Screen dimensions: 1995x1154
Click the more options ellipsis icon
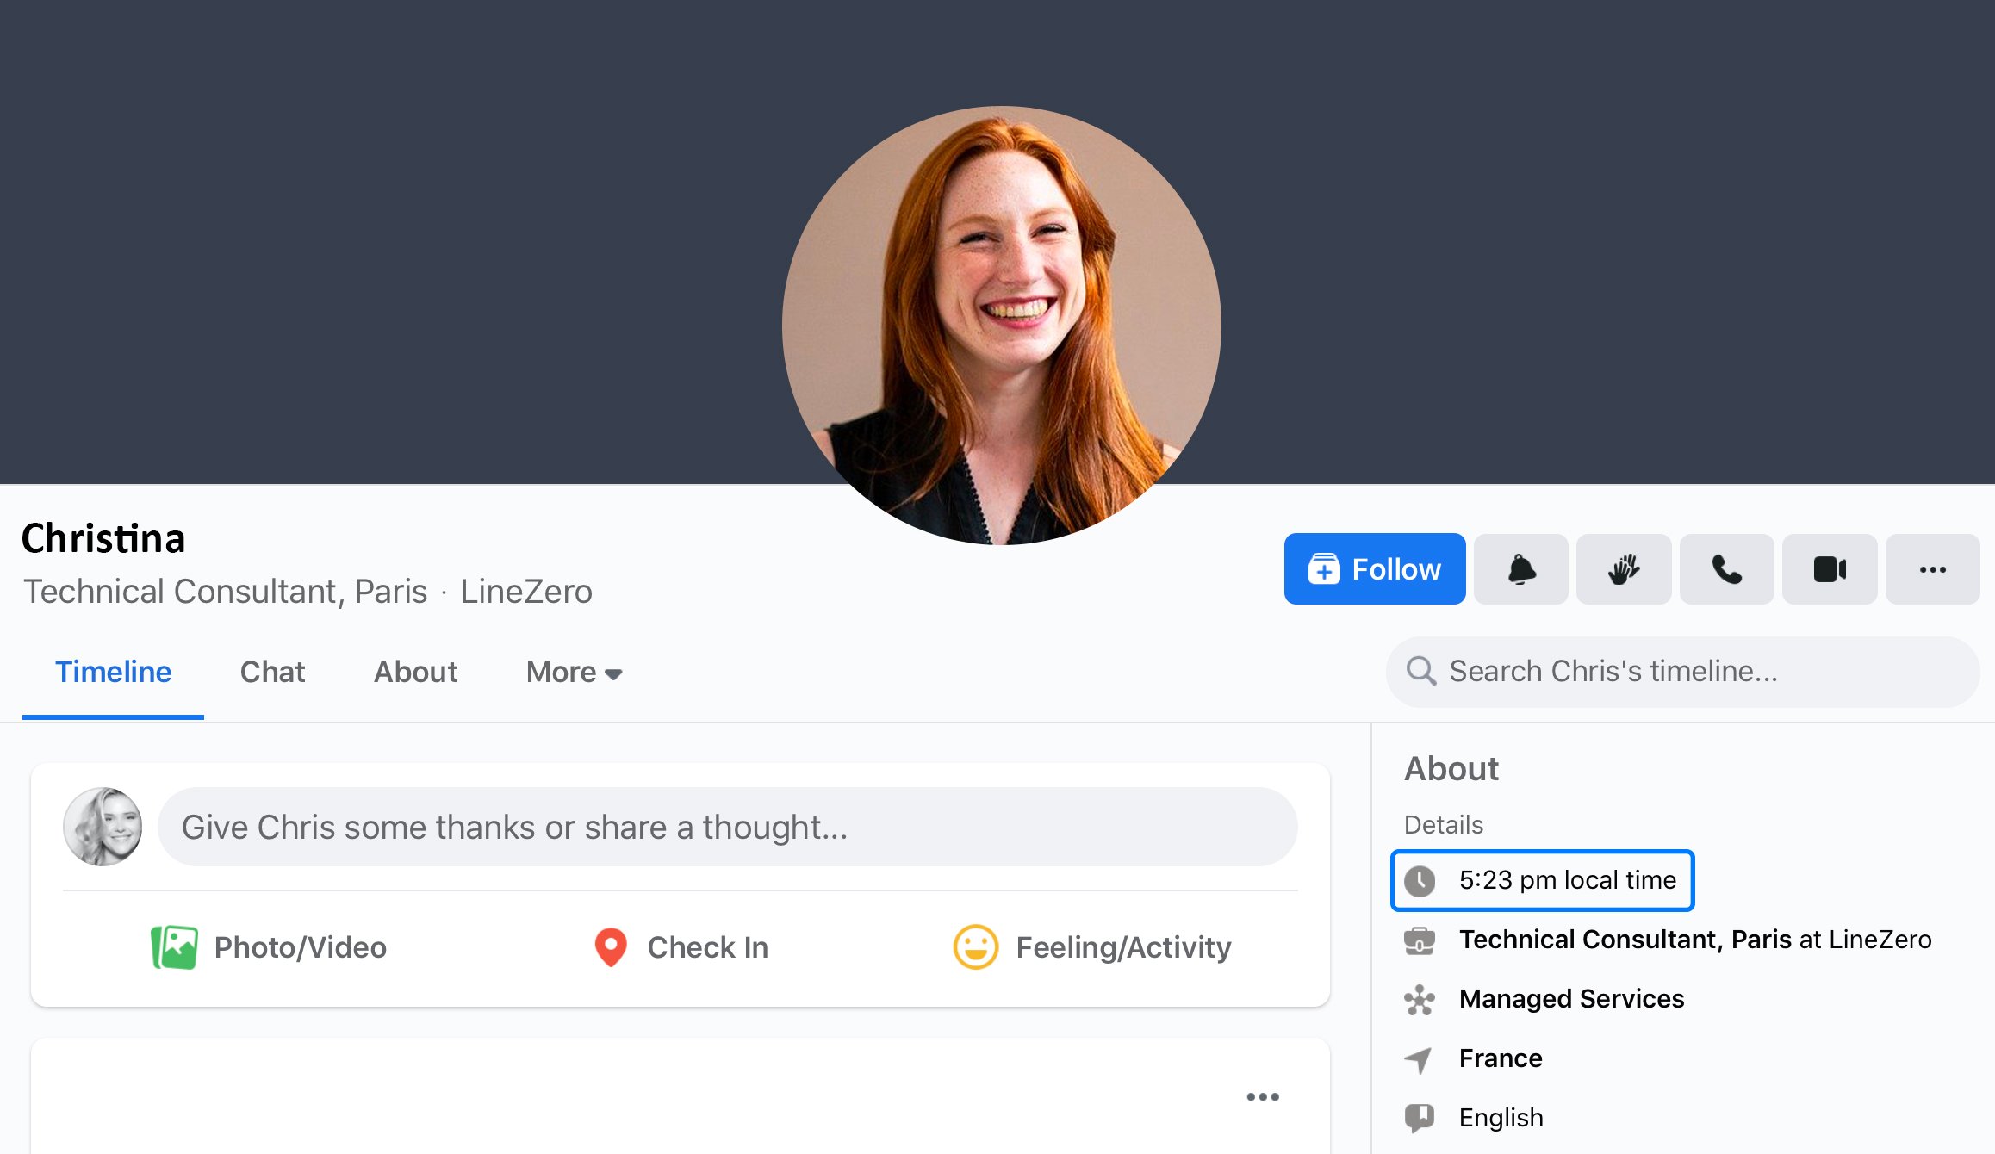click(1933, 568)
